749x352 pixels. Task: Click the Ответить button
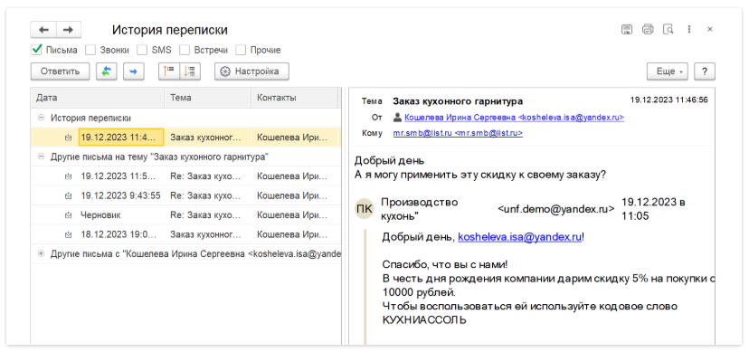click(60, 71)
